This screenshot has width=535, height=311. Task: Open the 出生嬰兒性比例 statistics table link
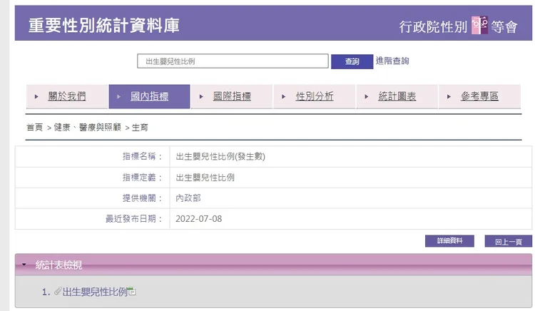click(x=95, y=292)
